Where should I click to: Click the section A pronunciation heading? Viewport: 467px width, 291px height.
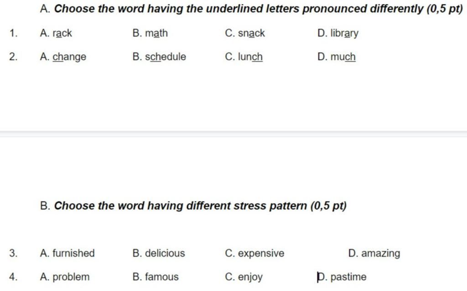coord(251,9)
